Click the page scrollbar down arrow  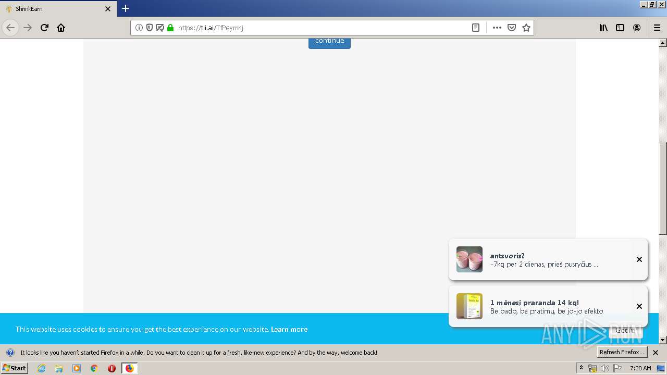pos(663,340)
